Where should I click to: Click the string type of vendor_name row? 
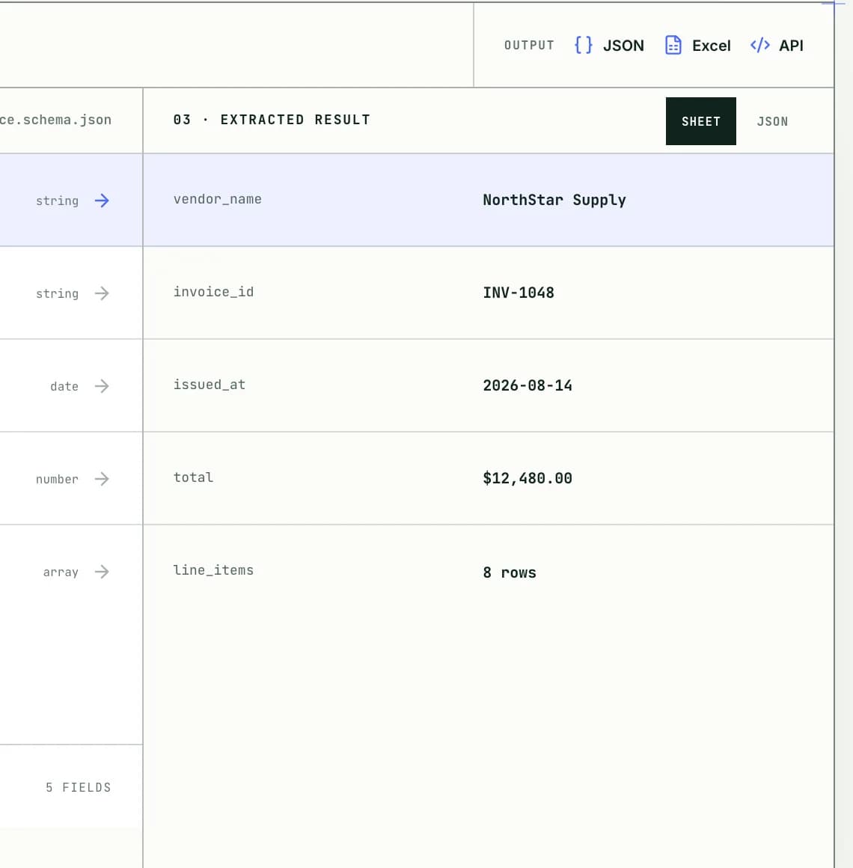[x=57, y=201]
